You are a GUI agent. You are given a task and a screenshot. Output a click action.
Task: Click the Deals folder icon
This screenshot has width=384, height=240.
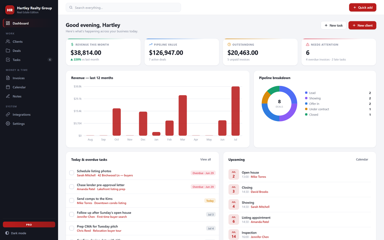[8, 51]
